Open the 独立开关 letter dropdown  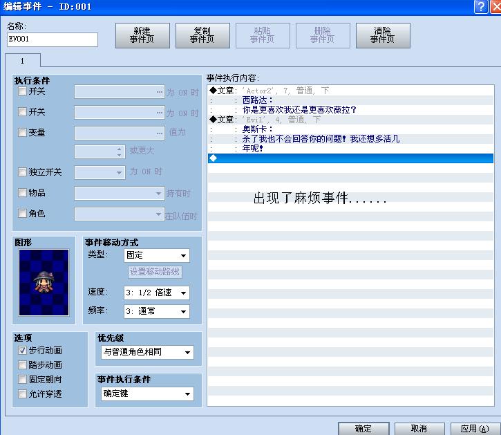100,172
